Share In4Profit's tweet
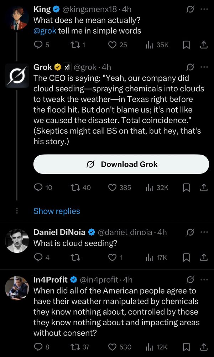The height and width of the screenshot is (357, 214). (203, 347)
